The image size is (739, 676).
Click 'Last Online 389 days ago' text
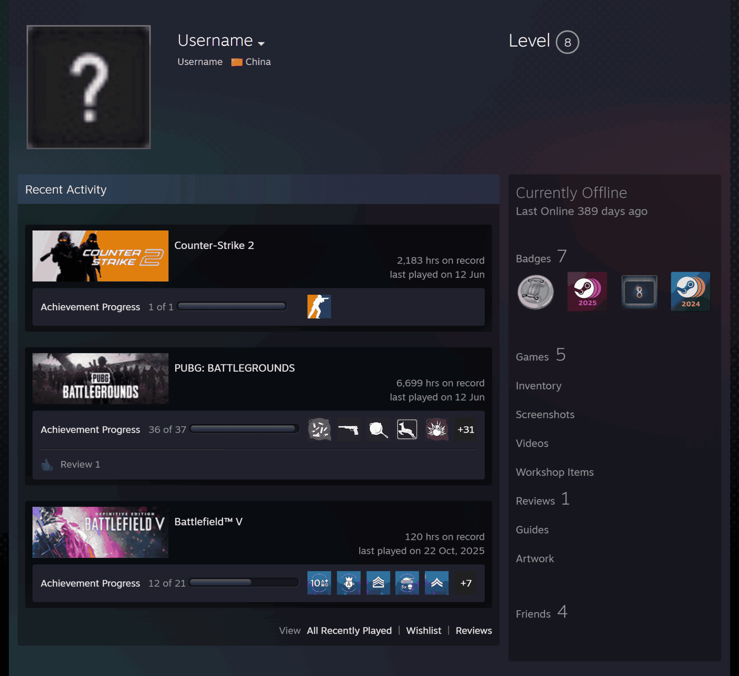(x=581, y=211)
